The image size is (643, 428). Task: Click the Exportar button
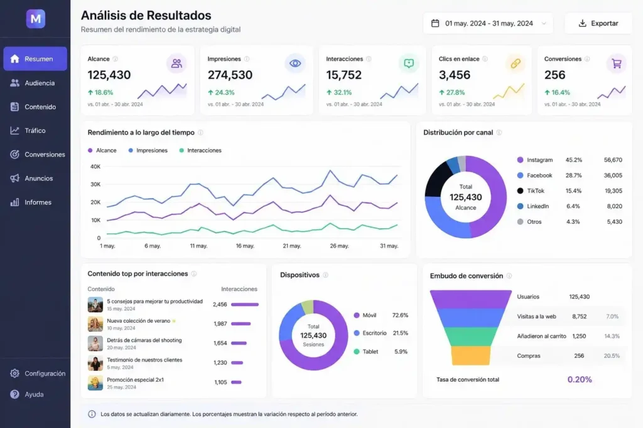click(x=599, y=23)
